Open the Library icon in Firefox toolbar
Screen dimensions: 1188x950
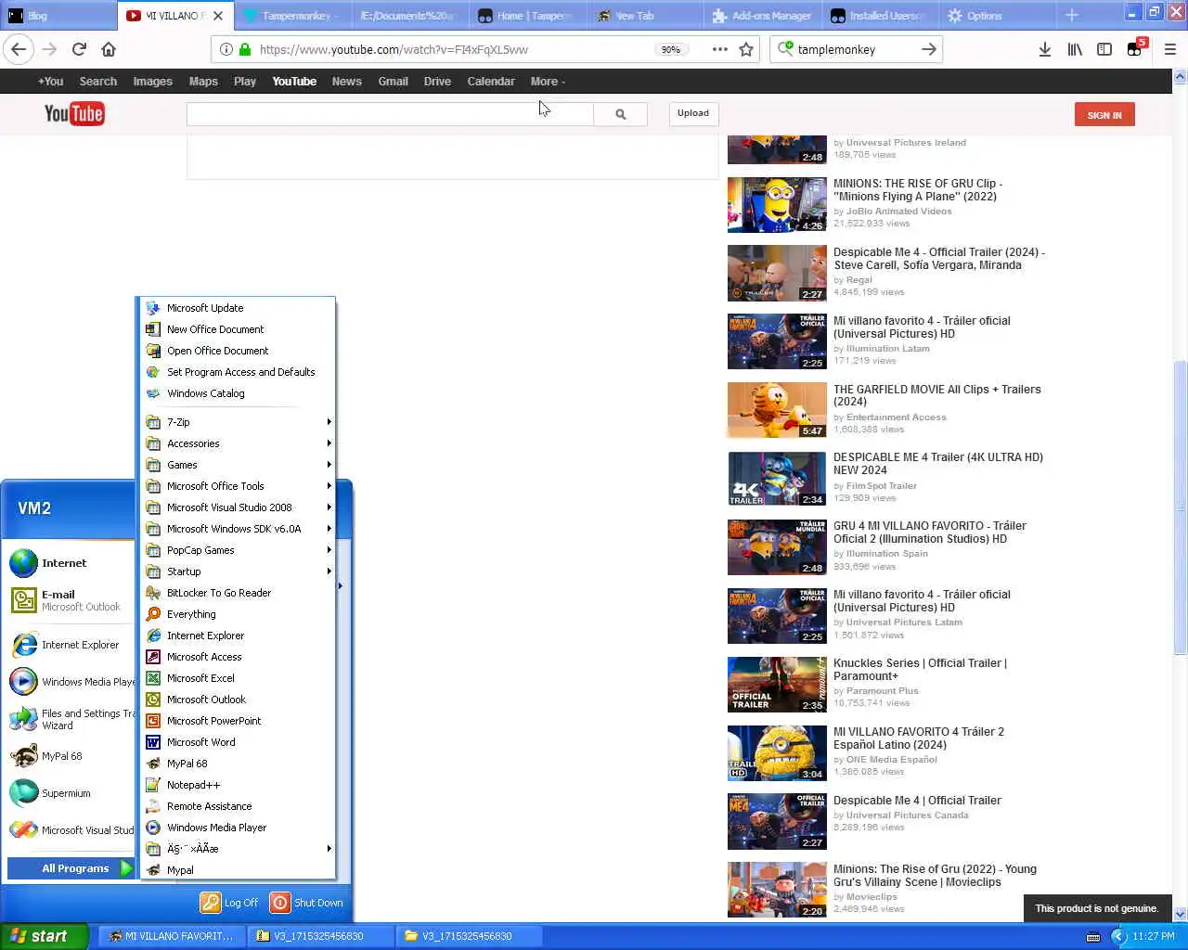coord(1075,49)
